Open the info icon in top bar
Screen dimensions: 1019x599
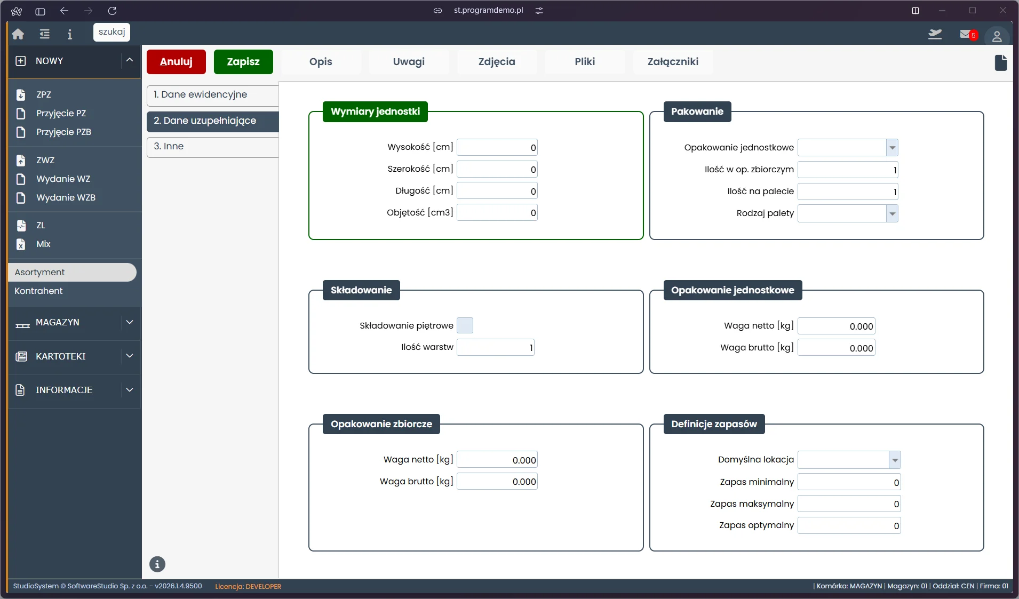pos(70,34)
